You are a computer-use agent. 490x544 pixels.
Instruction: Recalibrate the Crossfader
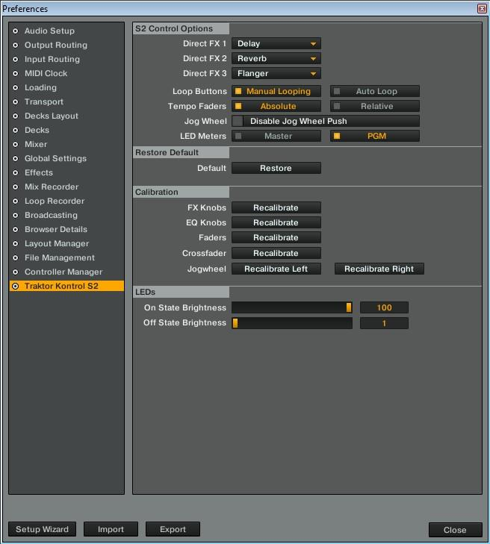(x=276, y=253)
